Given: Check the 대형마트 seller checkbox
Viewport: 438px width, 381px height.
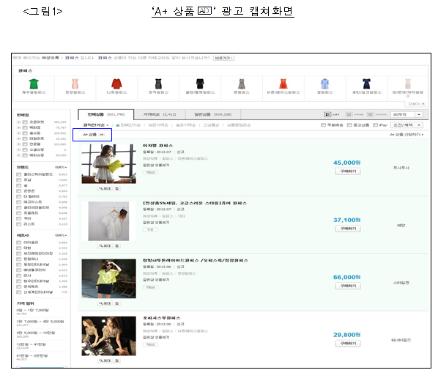Looking at the screenshot, I should point(25,138).
